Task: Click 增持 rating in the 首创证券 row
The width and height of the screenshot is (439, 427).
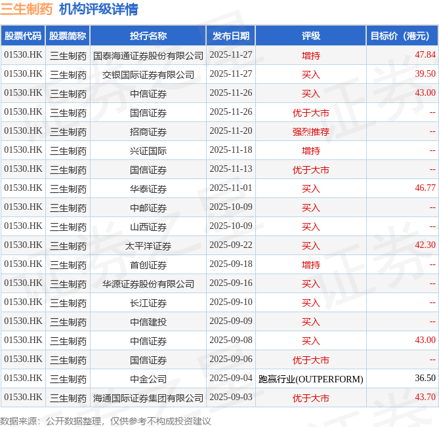Action: (x=311, y=265)
